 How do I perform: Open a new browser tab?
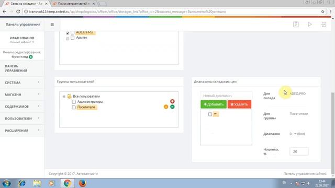103,4
